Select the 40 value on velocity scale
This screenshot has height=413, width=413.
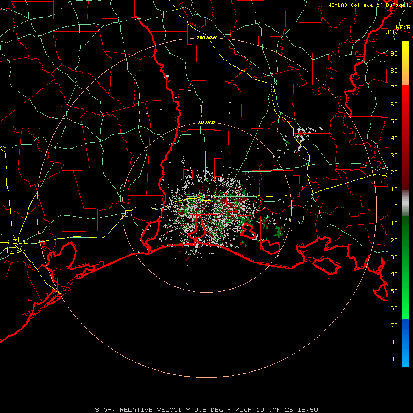[x=394, y=138]
